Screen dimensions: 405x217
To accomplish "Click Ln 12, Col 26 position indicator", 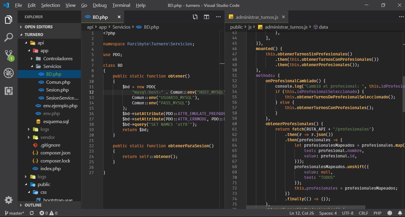I will coord(301,213).
